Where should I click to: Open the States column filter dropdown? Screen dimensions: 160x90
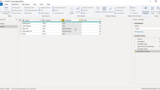click(40, 20)
